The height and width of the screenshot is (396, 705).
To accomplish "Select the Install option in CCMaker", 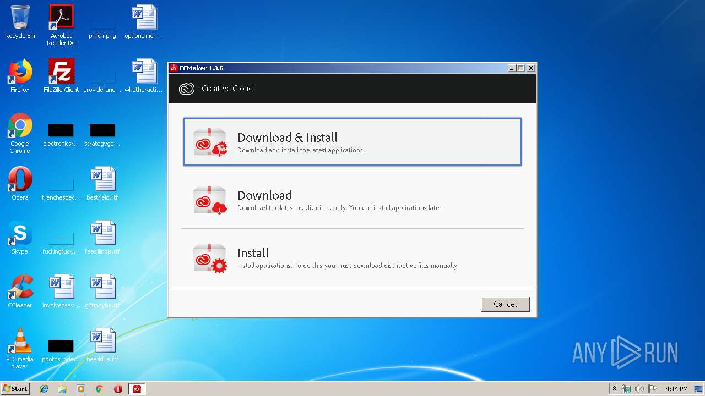I will pos(352,257).
